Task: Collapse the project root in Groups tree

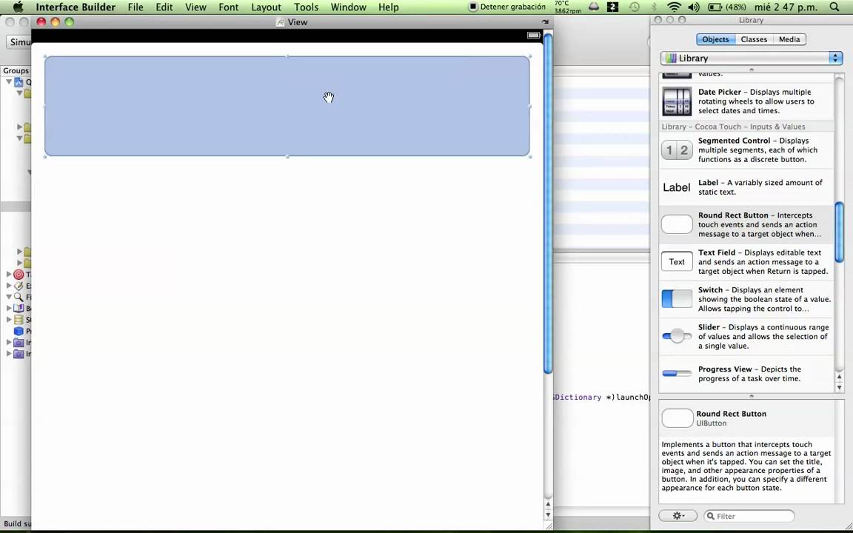Action: pyautogui.click(x=9, y=81)
